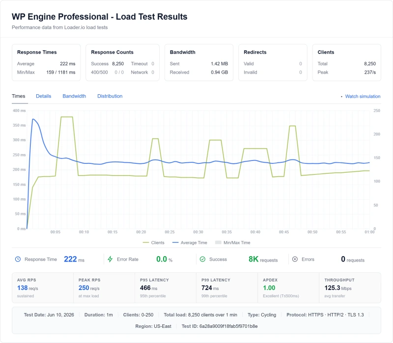Image resolution: width=393 pixels, height=343 pixels.
Task: Click the 400/500 label
Action: coord(99,72)
